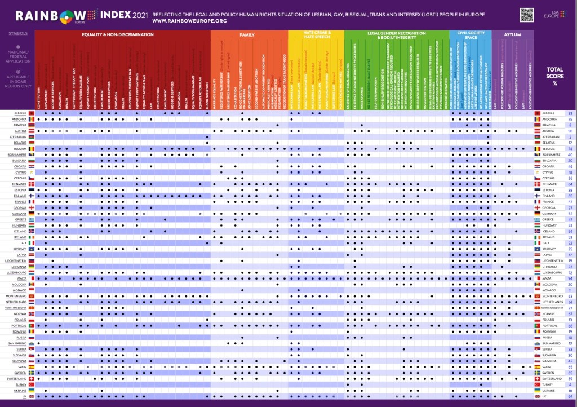Viewport: 577px width, 407px height.
Task: Click the Malta flag beside score 94
Action: coord(537,278)
